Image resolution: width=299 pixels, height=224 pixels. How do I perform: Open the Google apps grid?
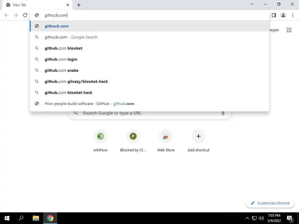[x=289, y=30]
